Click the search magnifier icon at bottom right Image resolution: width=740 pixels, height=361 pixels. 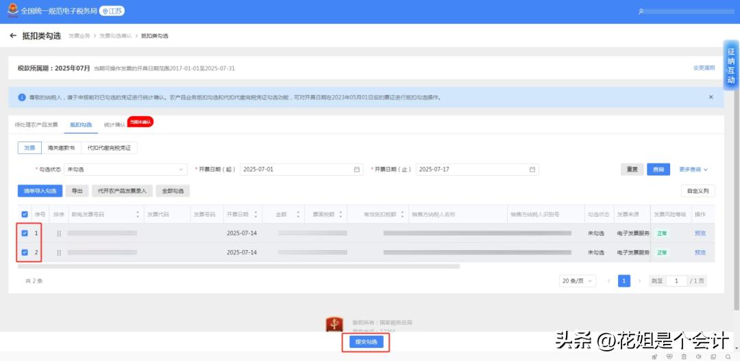click(x=728, y=357)
